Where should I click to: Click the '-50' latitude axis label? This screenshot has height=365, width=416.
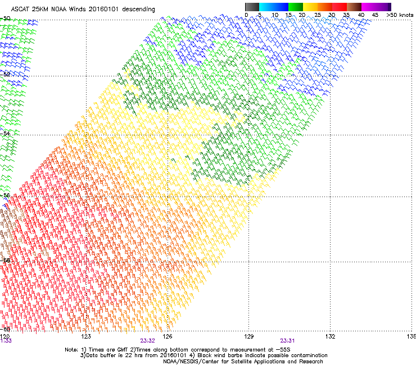5,19
